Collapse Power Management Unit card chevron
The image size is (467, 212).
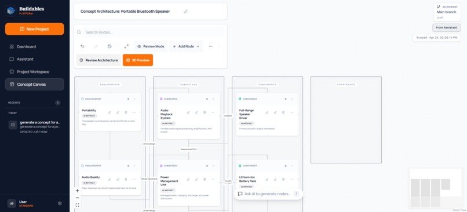click(x=213, y=166)
